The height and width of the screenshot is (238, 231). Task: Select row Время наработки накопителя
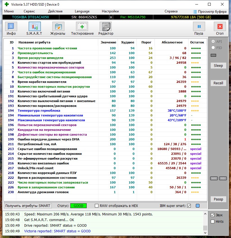tap(105, 82)
